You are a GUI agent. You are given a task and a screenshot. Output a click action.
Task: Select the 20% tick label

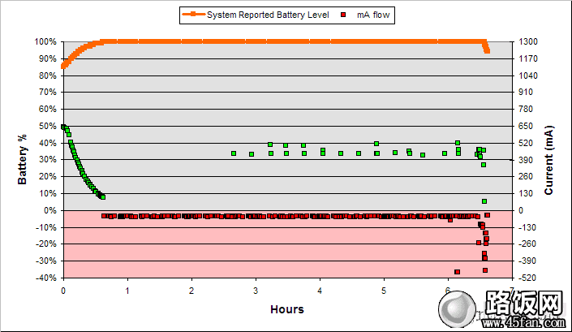[47, 177]
